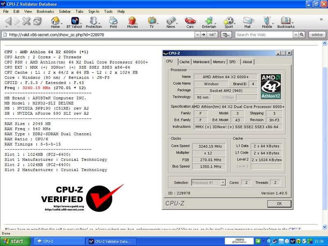328x246 pixels.
Task: Click the green shield tray icon
Action: point(304,241)
